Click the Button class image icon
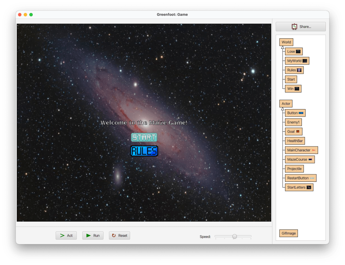Screen dimensions: 345x265 [301, 113]
